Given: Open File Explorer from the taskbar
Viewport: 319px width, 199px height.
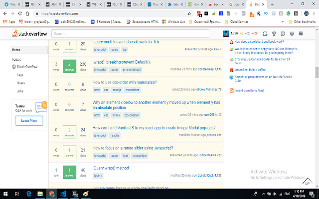Looking at the screenshot, I should tap(40, 194).
